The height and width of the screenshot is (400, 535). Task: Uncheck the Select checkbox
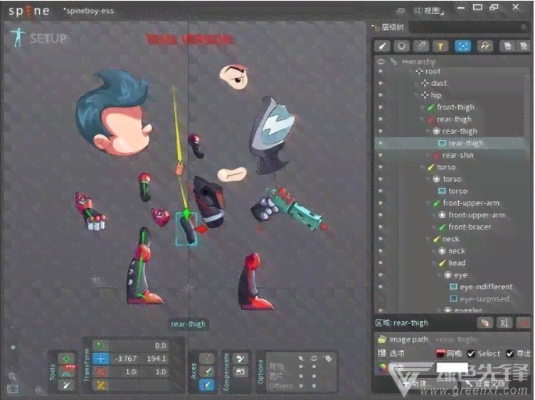[x=471, y=354]
